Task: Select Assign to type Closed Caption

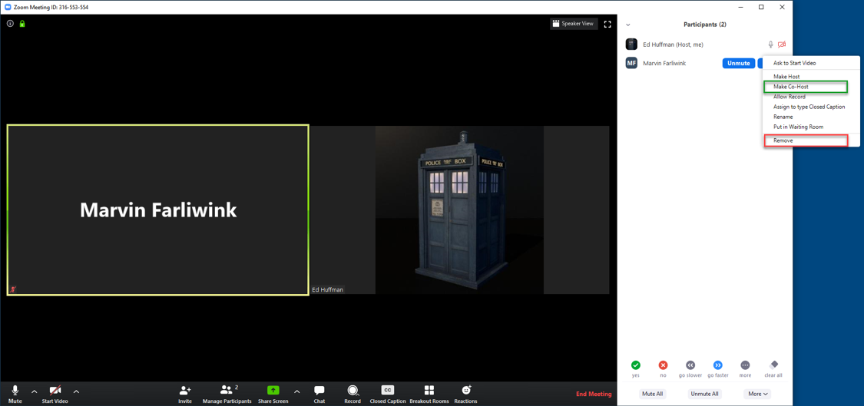Action: [x=810, y=107]
